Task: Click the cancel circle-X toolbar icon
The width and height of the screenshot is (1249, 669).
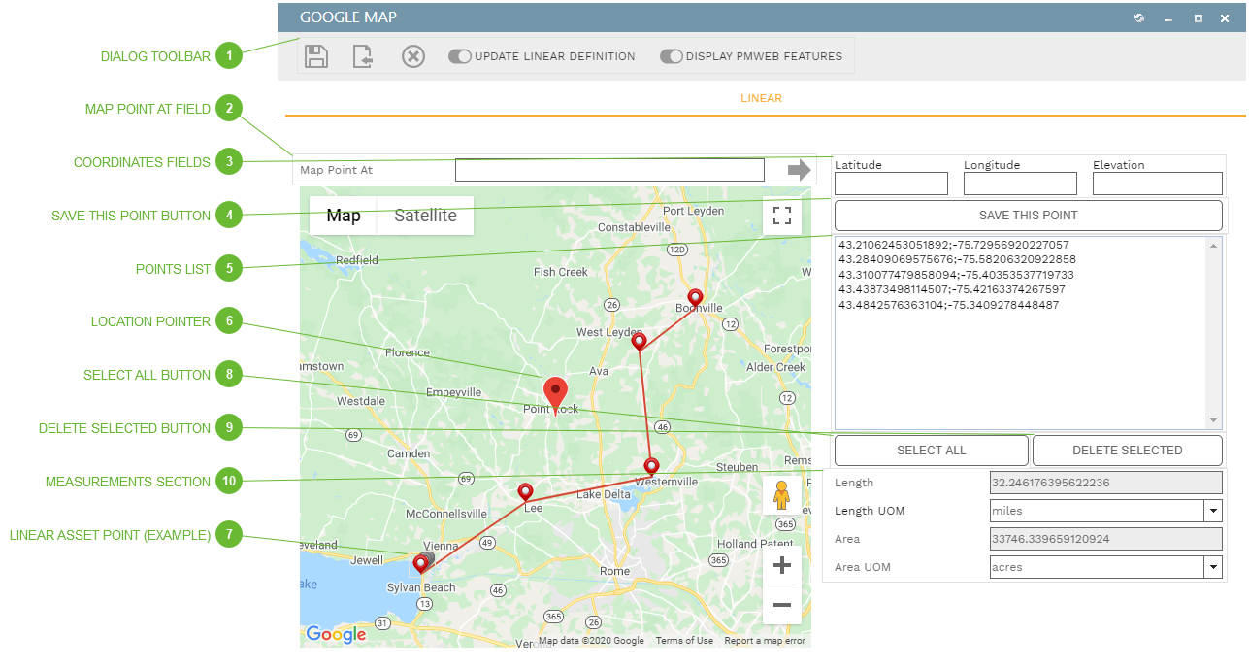Action: [413, 56]
